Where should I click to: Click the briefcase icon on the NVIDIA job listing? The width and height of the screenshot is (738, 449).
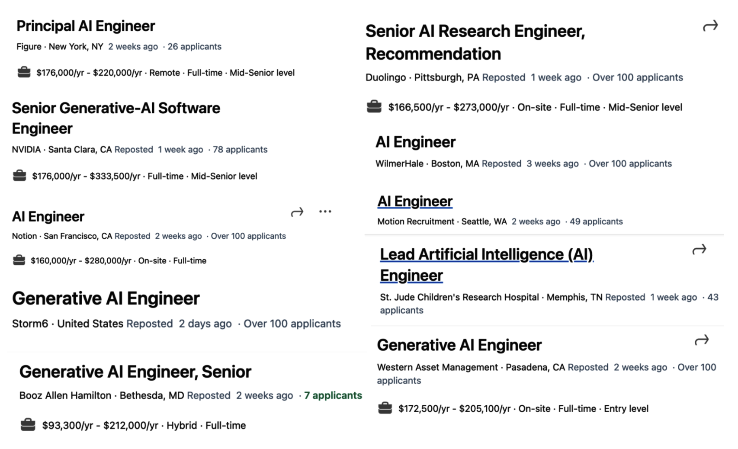[x=19, y=175]
